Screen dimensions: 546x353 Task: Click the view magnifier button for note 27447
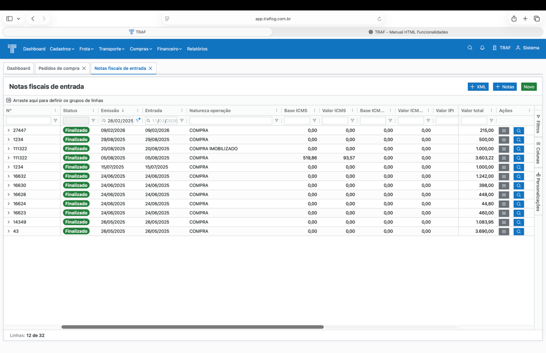tap(518, 131)
